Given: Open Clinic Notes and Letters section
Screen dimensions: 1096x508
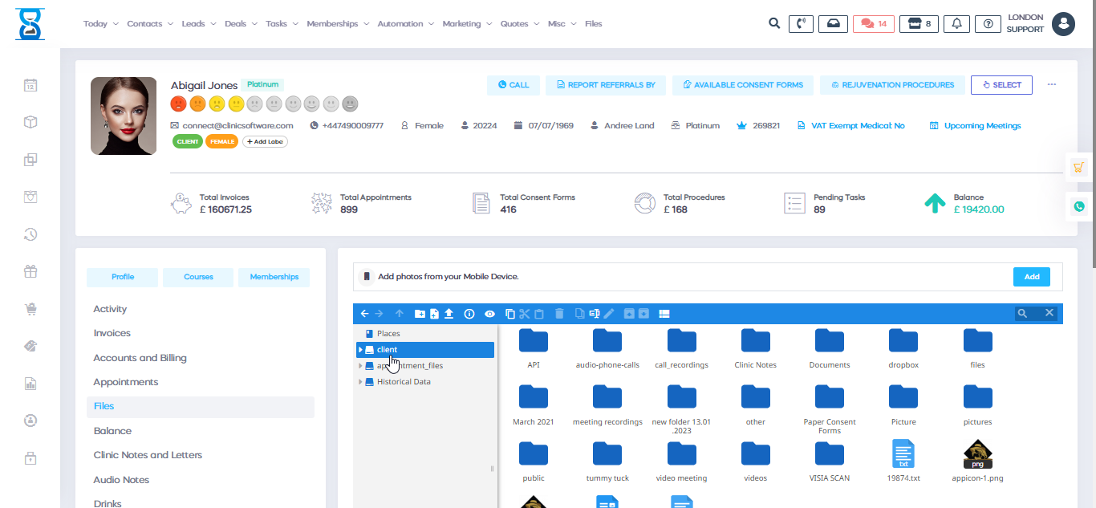Looking at the screenshot, I should (x=148, y=455).
